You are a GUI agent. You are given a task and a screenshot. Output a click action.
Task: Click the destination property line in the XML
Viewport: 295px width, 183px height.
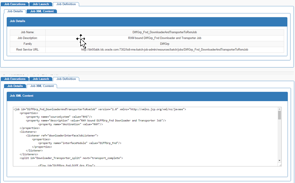[71, 124]
